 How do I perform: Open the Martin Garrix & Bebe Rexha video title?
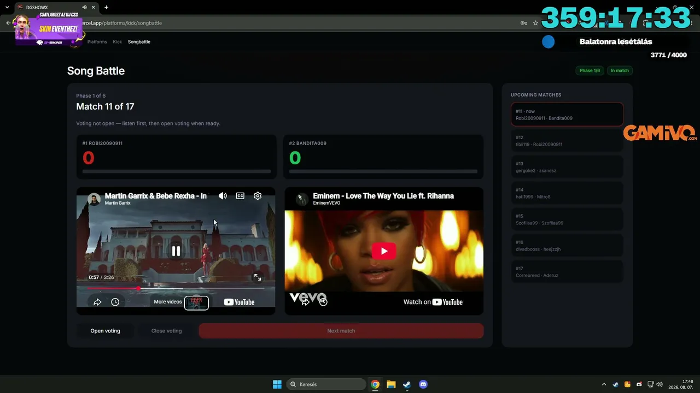click(156, 196)
